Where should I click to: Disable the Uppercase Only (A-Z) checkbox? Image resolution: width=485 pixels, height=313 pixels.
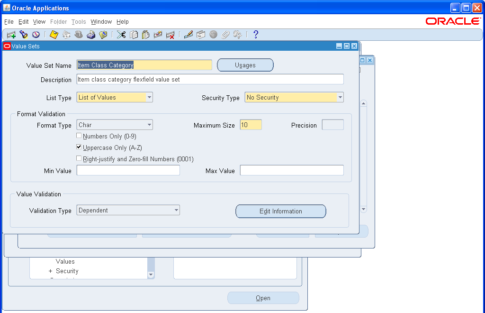[x=79, y=147]
